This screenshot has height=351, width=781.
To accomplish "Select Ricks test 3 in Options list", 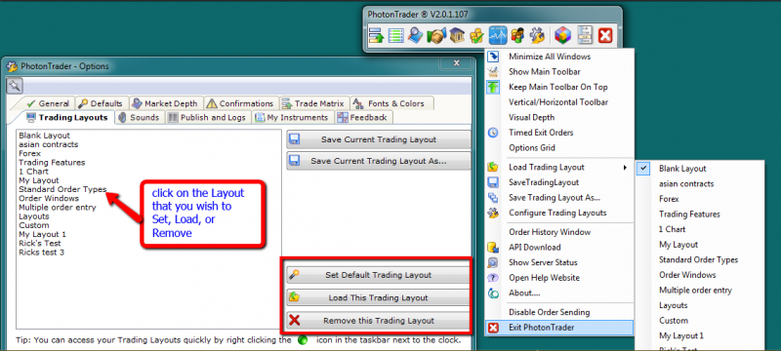I will pyautogui.click(x=41, y=253).
